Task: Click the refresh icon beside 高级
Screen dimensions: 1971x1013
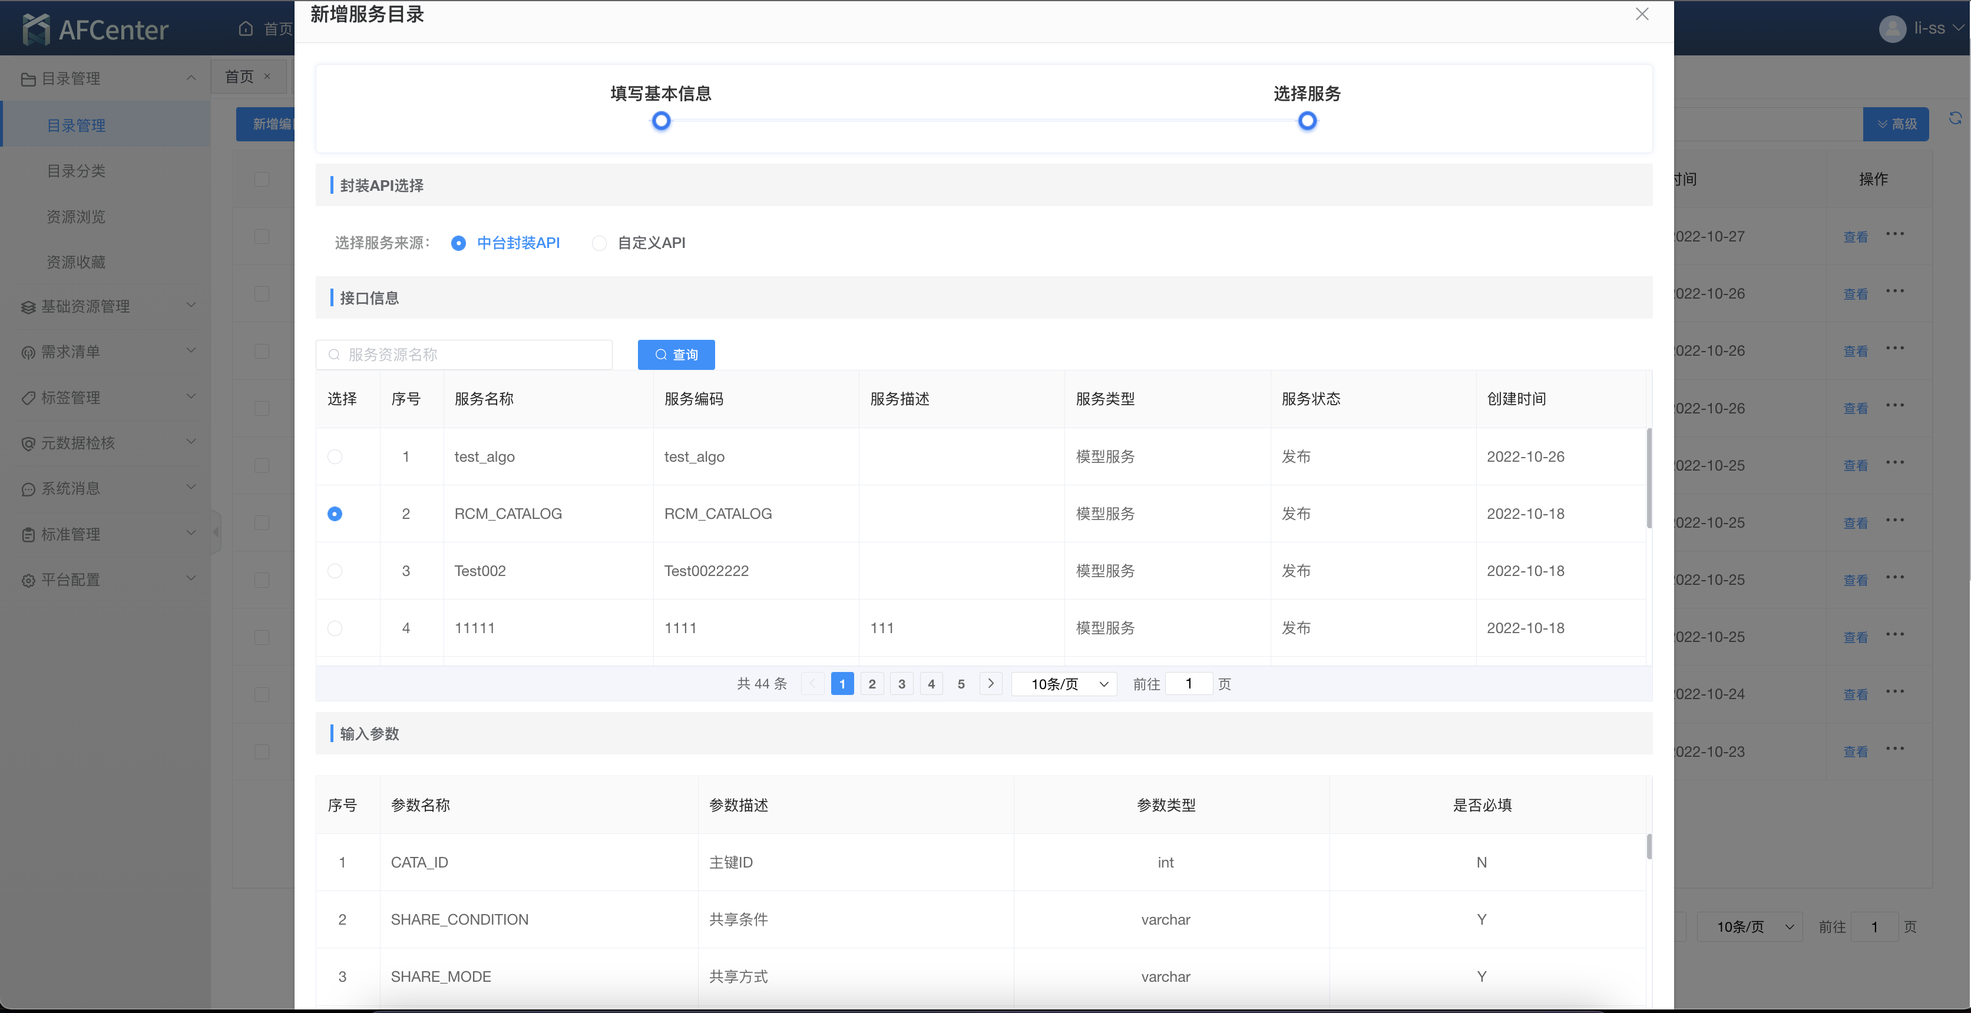Action: click(1955, 118)
